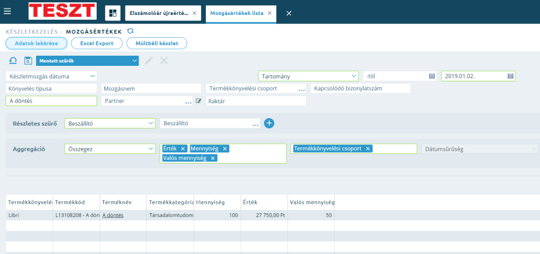Sort by the Termékkód column header
The image size is (540, 254).
pos(76,202)
